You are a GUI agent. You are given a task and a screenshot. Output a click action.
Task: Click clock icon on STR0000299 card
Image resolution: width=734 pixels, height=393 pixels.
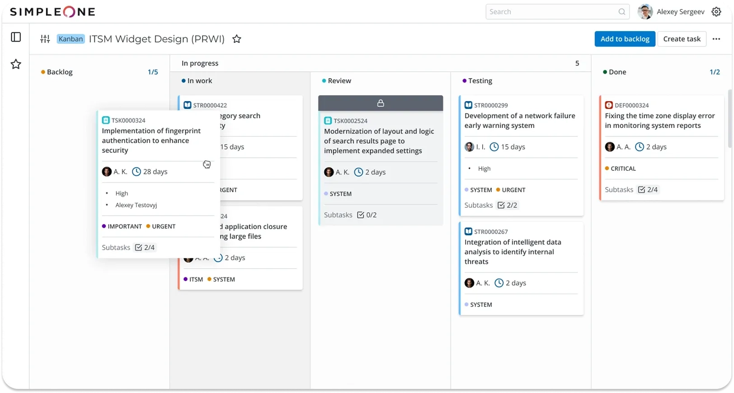[494, 147]
